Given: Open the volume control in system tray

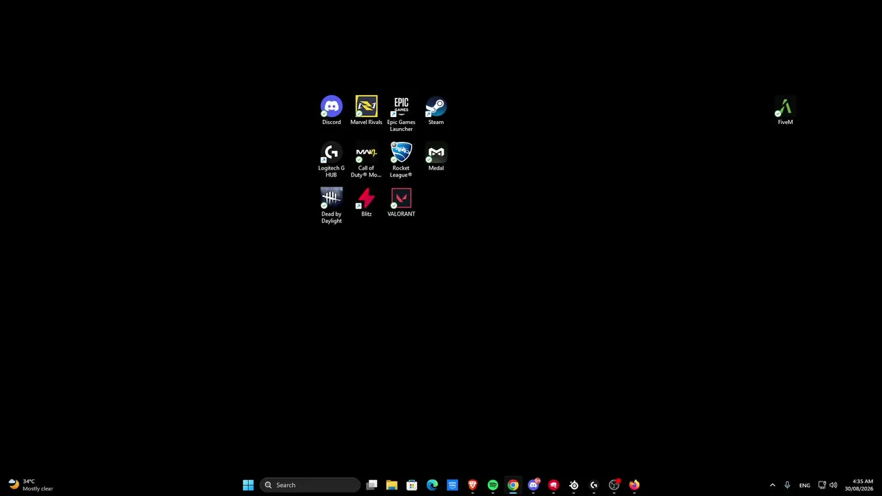Looking at the screenshot, I should [833, 485].
